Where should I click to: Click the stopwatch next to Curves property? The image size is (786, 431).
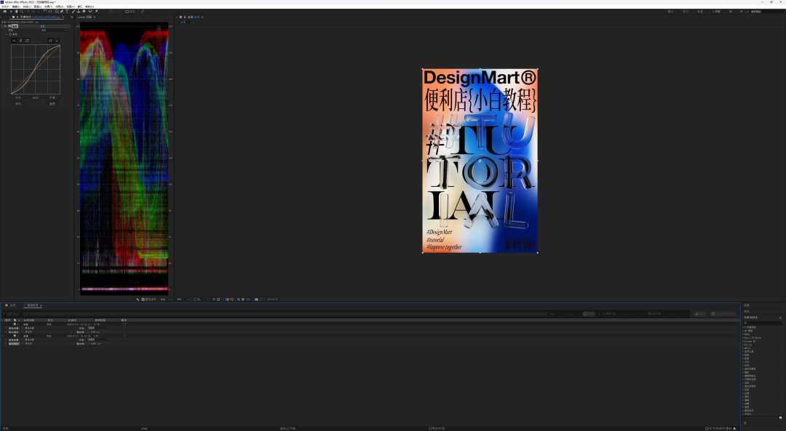coord(10,34)
